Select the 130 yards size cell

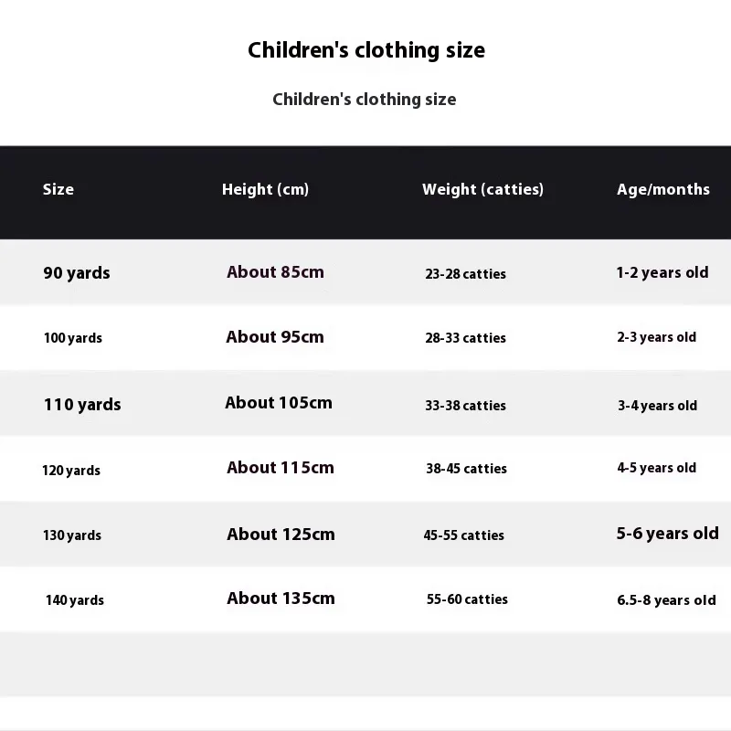pos(72,535)
